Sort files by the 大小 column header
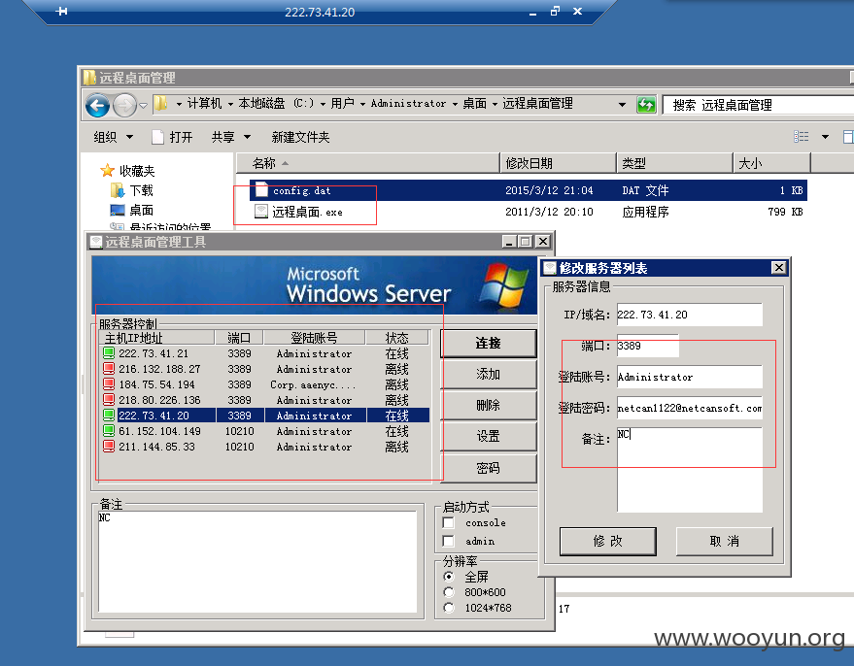The height and width of the screenshot is (666, 854). click(771, 163)
